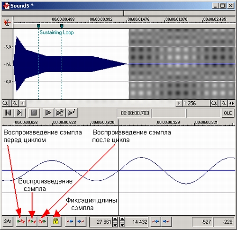Toggle the yellow lock loop length button
The height and width of the screenshot is (230, 237).
point(56,221)
